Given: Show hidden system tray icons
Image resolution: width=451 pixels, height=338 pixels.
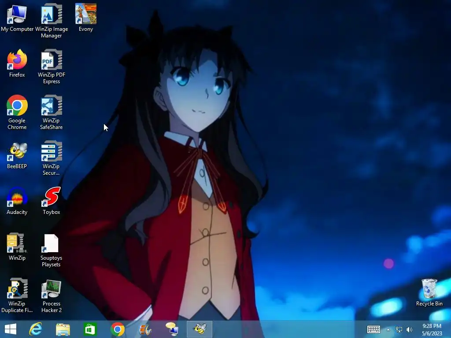Looking at the screenshot, I should (388, 330).
